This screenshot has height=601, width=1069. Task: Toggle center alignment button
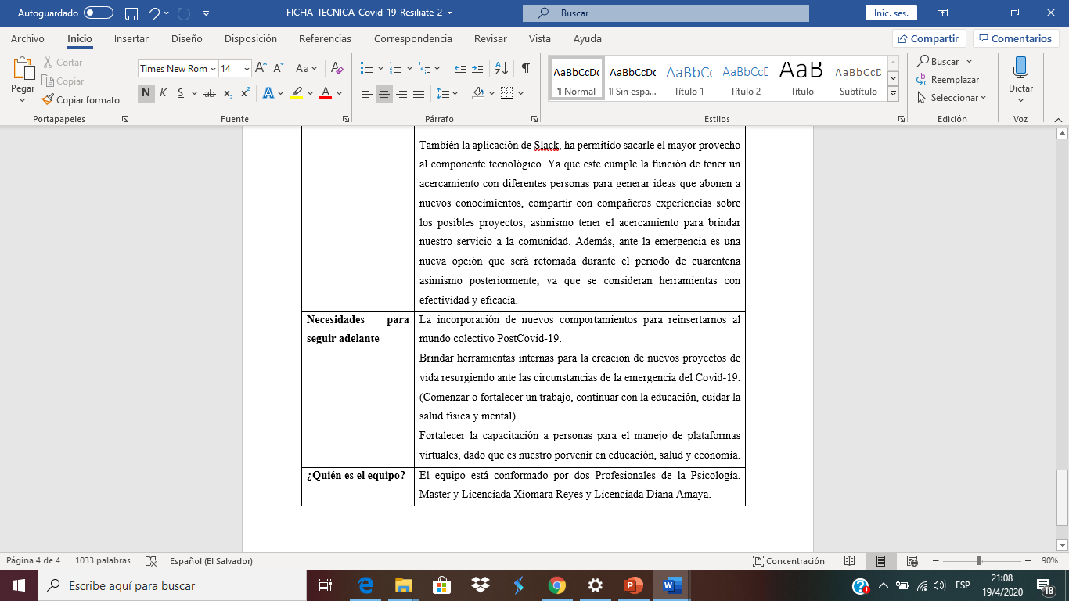[x=383, y=93]
